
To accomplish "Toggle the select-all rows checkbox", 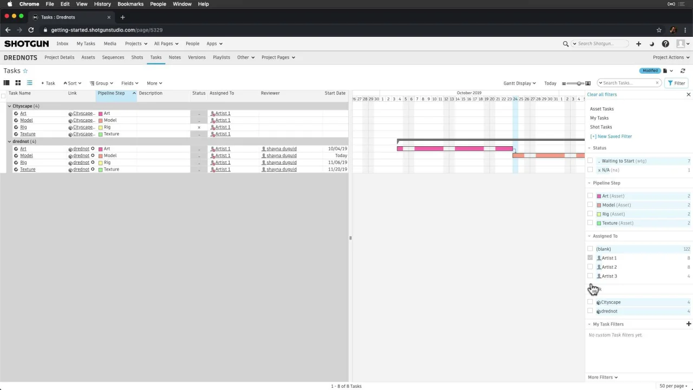I will [3, 96].
